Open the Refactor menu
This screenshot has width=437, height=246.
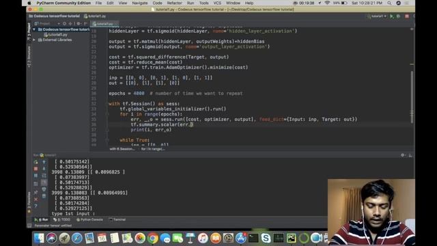pyautogui.click(x=175, y=3)
